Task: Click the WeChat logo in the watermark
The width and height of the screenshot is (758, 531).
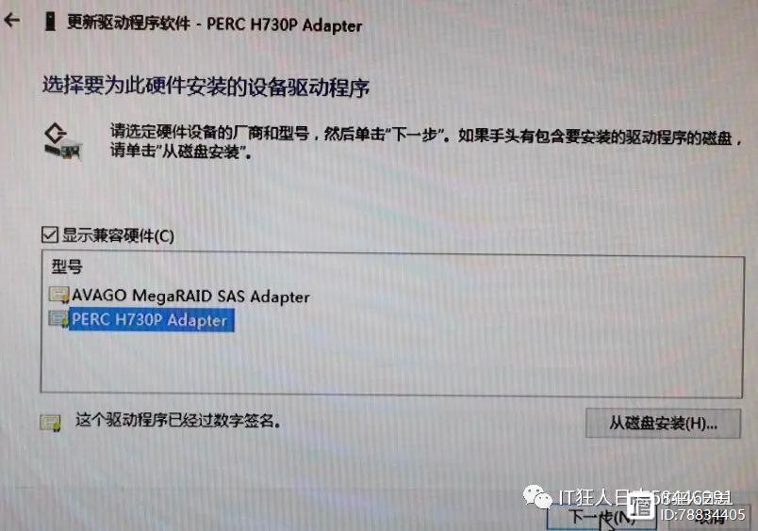Action: pyautogui.click(x=537, y=497)
